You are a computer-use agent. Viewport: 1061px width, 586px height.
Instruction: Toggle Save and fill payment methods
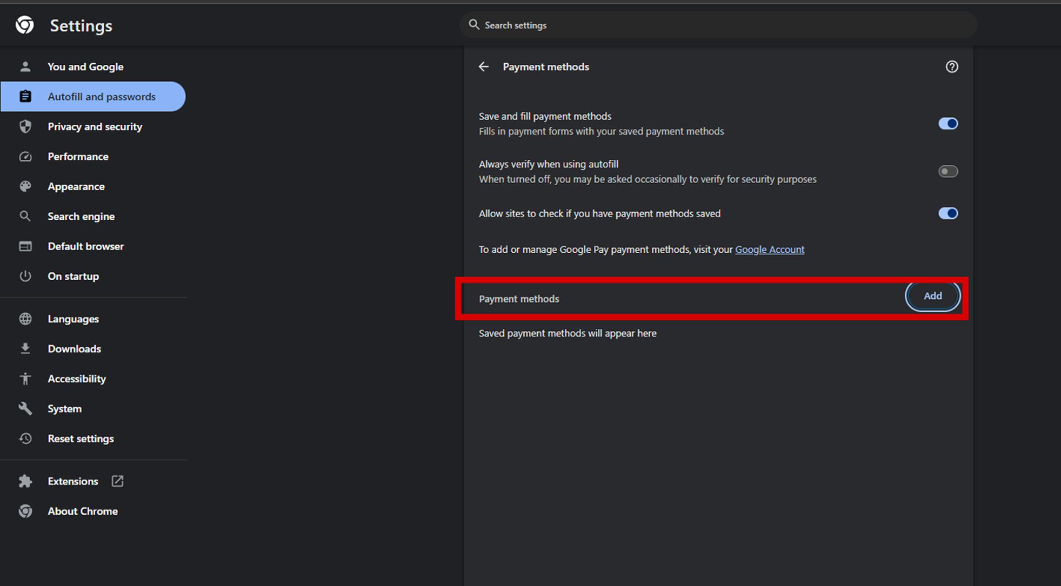[947, 123]
